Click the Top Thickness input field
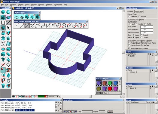 tap(147, 30)
